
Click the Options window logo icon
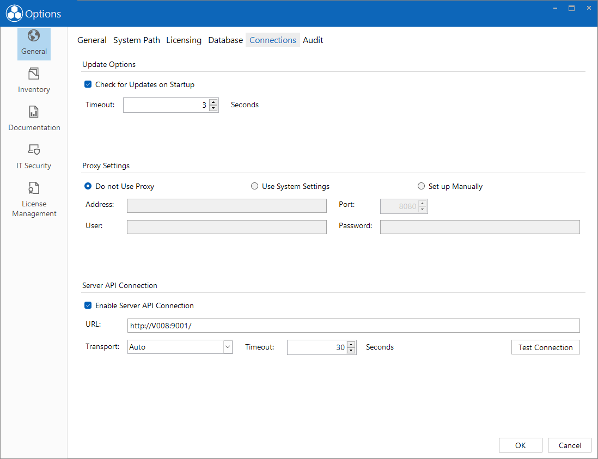[15, 14]
